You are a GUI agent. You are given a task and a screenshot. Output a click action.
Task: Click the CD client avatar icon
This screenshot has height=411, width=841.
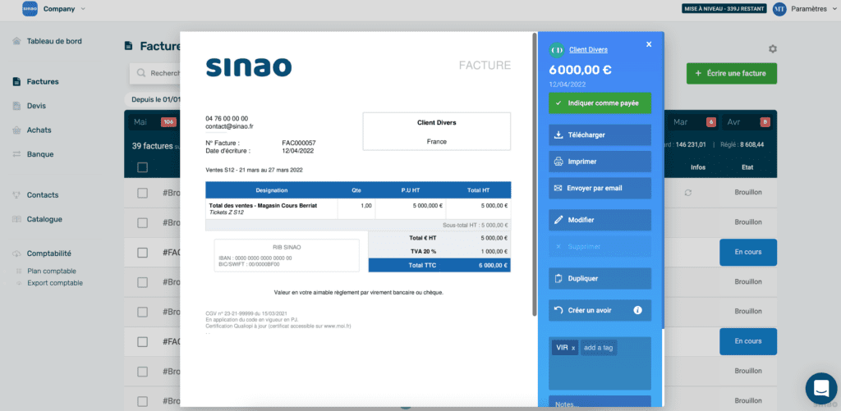558,50
